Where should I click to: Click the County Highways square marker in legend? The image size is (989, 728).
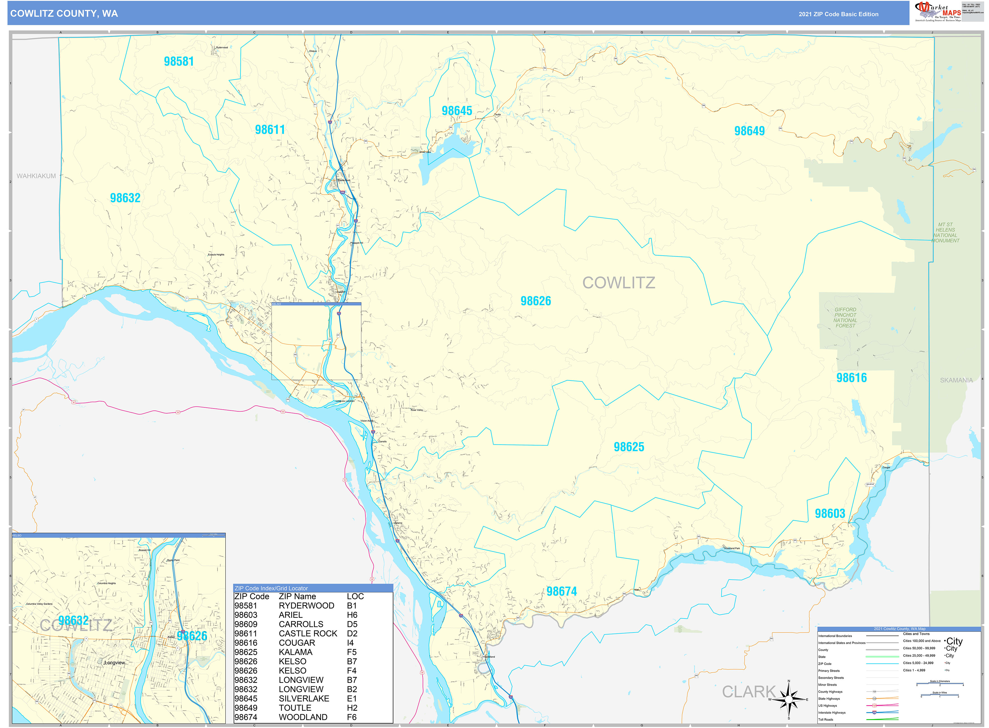(x=875, y=692)
